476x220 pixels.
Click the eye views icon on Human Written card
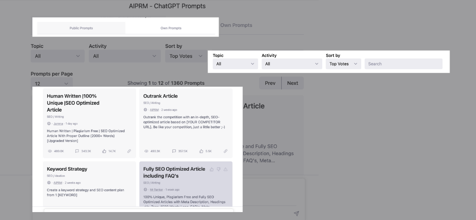(x=50, y=151)
